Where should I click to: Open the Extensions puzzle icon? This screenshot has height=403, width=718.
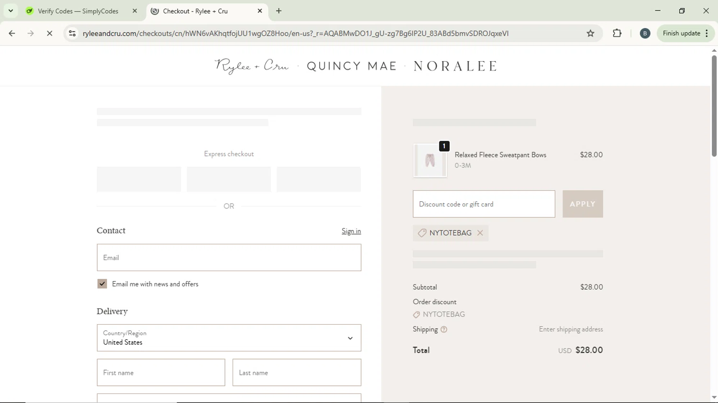(617, 33)
